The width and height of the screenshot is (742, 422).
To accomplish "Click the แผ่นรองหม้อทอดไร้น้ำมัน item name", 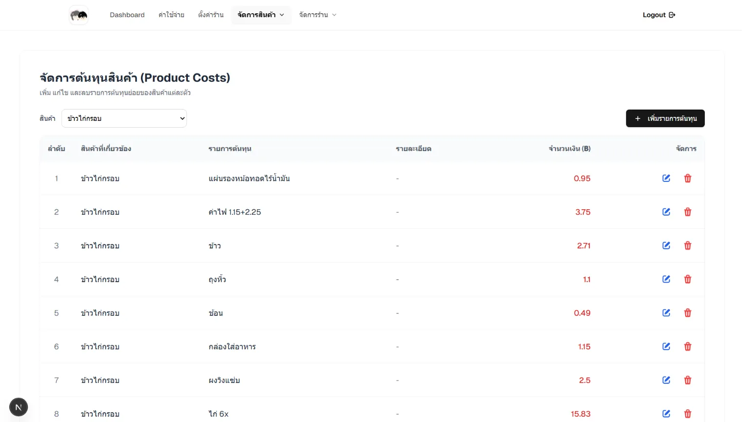I will (249, 178).
